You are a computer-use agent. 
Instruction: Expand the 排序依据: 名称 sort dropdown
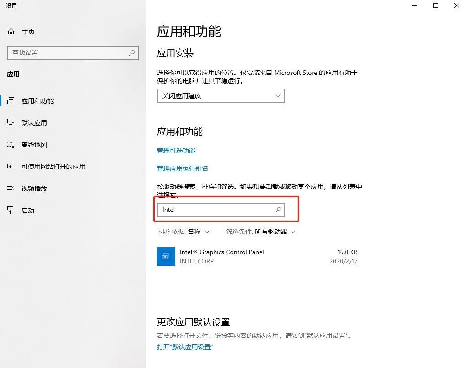point(184,231)
